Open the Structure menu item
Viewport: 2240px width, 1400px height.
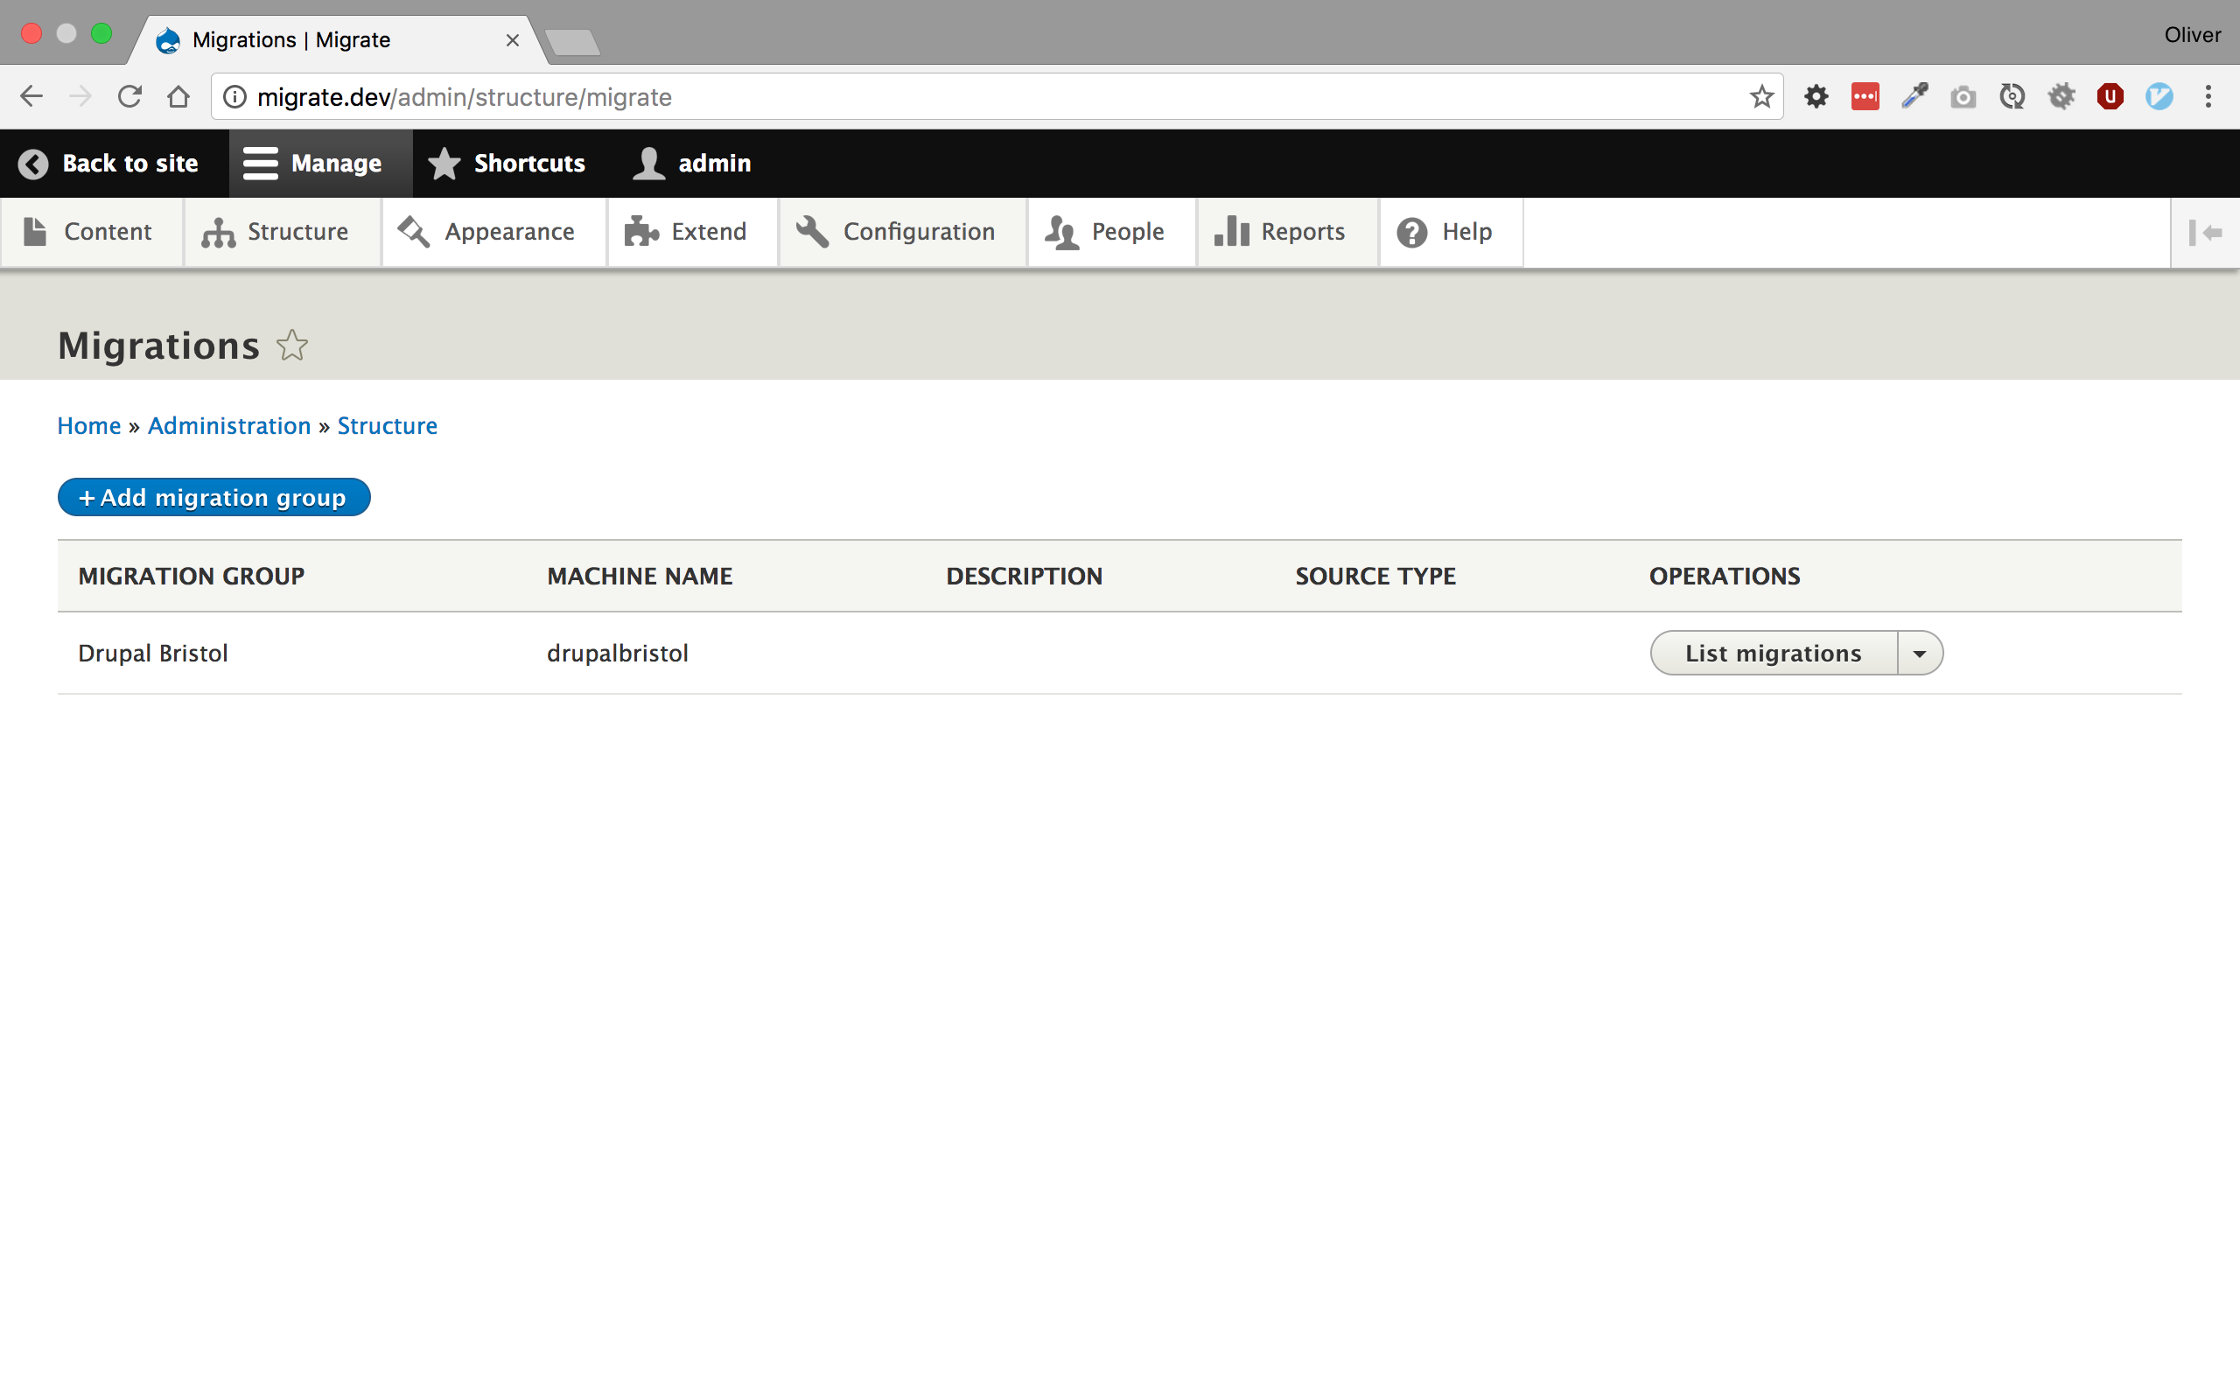[276, 233]
